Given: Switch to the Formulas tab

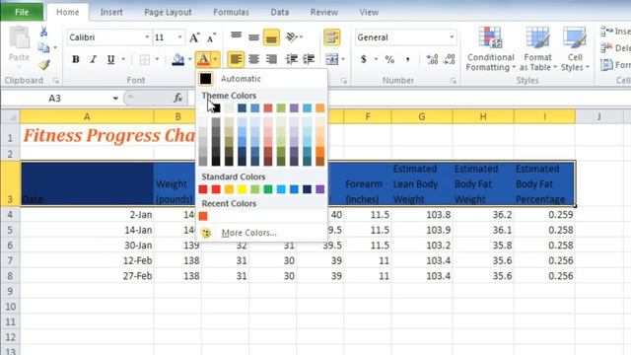Looking at the screenshot, I should [231, 12].
